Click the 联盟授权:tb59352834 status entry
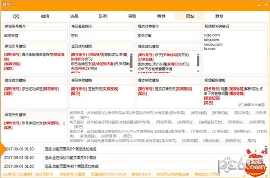The image size is (270, 178). click(108, 174)
